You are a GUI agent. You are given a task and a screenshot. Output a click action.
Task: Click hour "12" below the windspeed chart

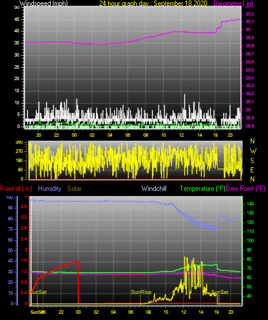tap(181, 135)
